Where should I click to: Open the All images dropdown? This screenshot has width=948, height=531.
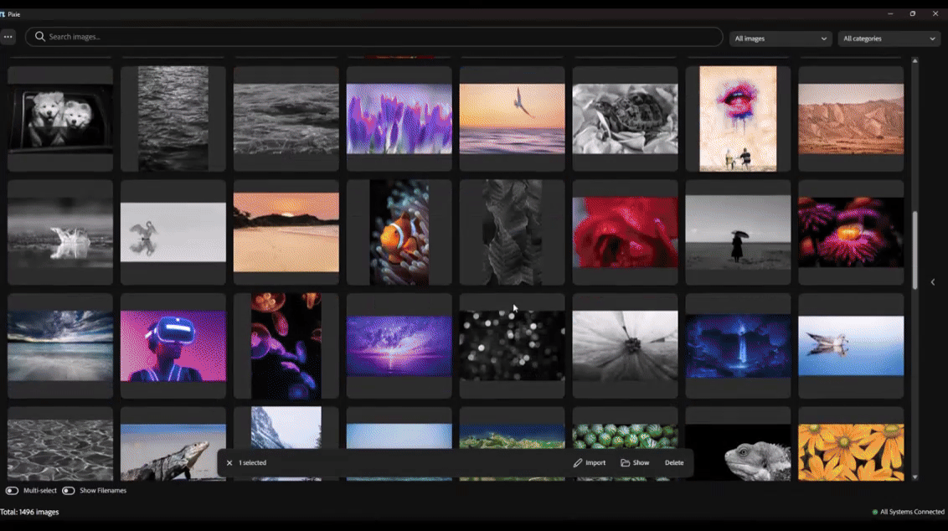pyautogui.click(x=780, y=39)
